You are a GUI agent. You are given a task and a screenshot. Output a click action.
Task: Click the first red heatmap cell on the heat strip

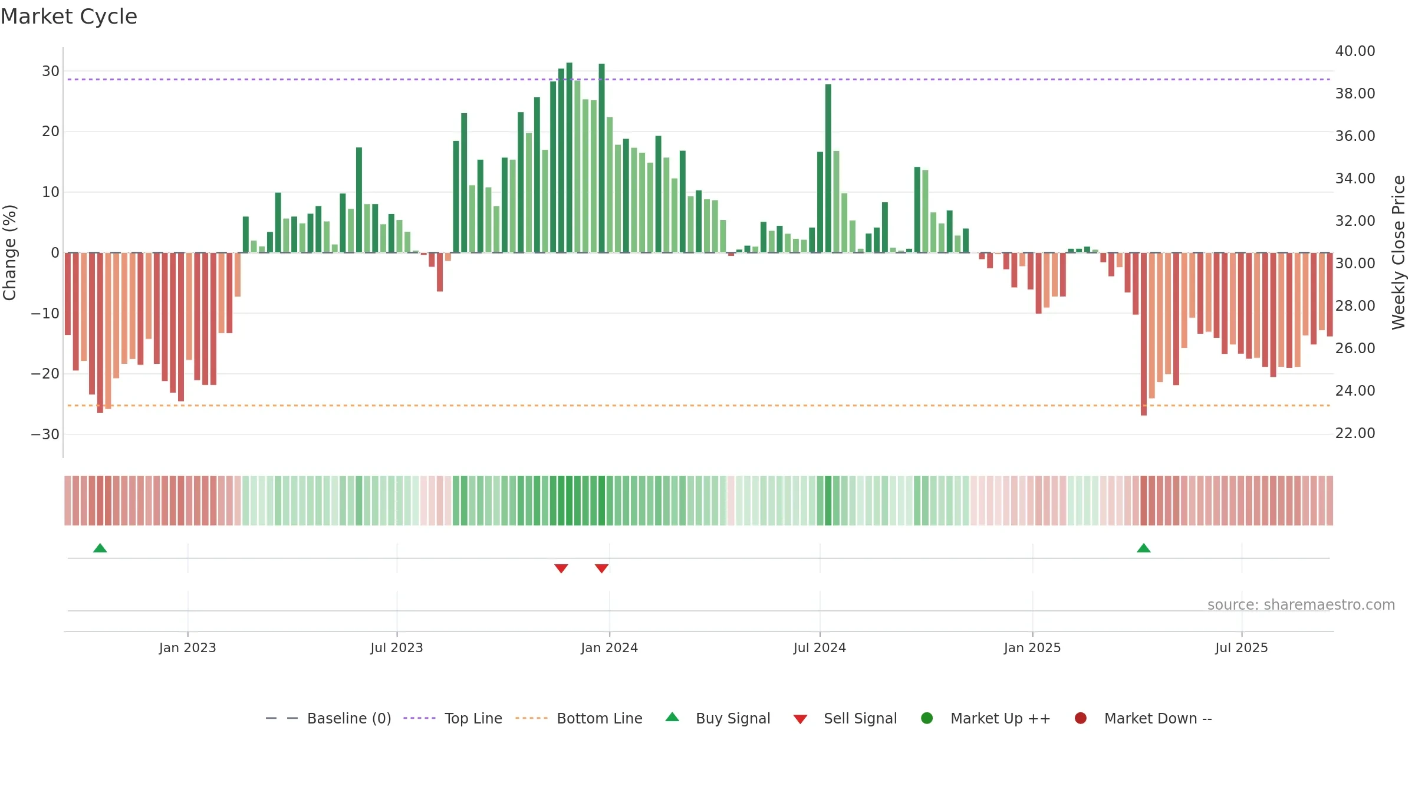coord(68,501)
